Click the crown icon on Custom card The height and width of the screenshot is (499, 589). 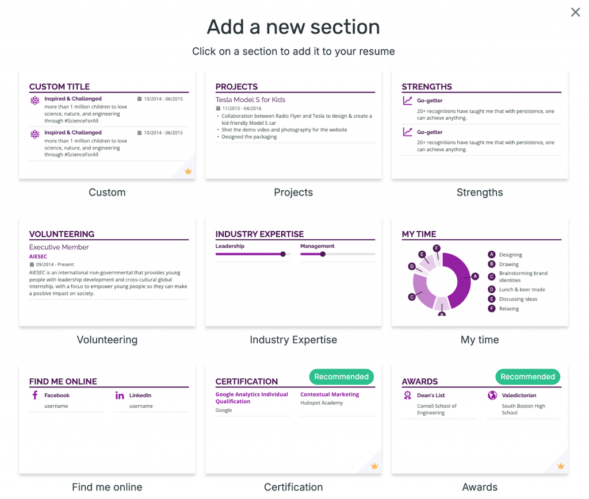pyautogui.click(x=188, y=171)
